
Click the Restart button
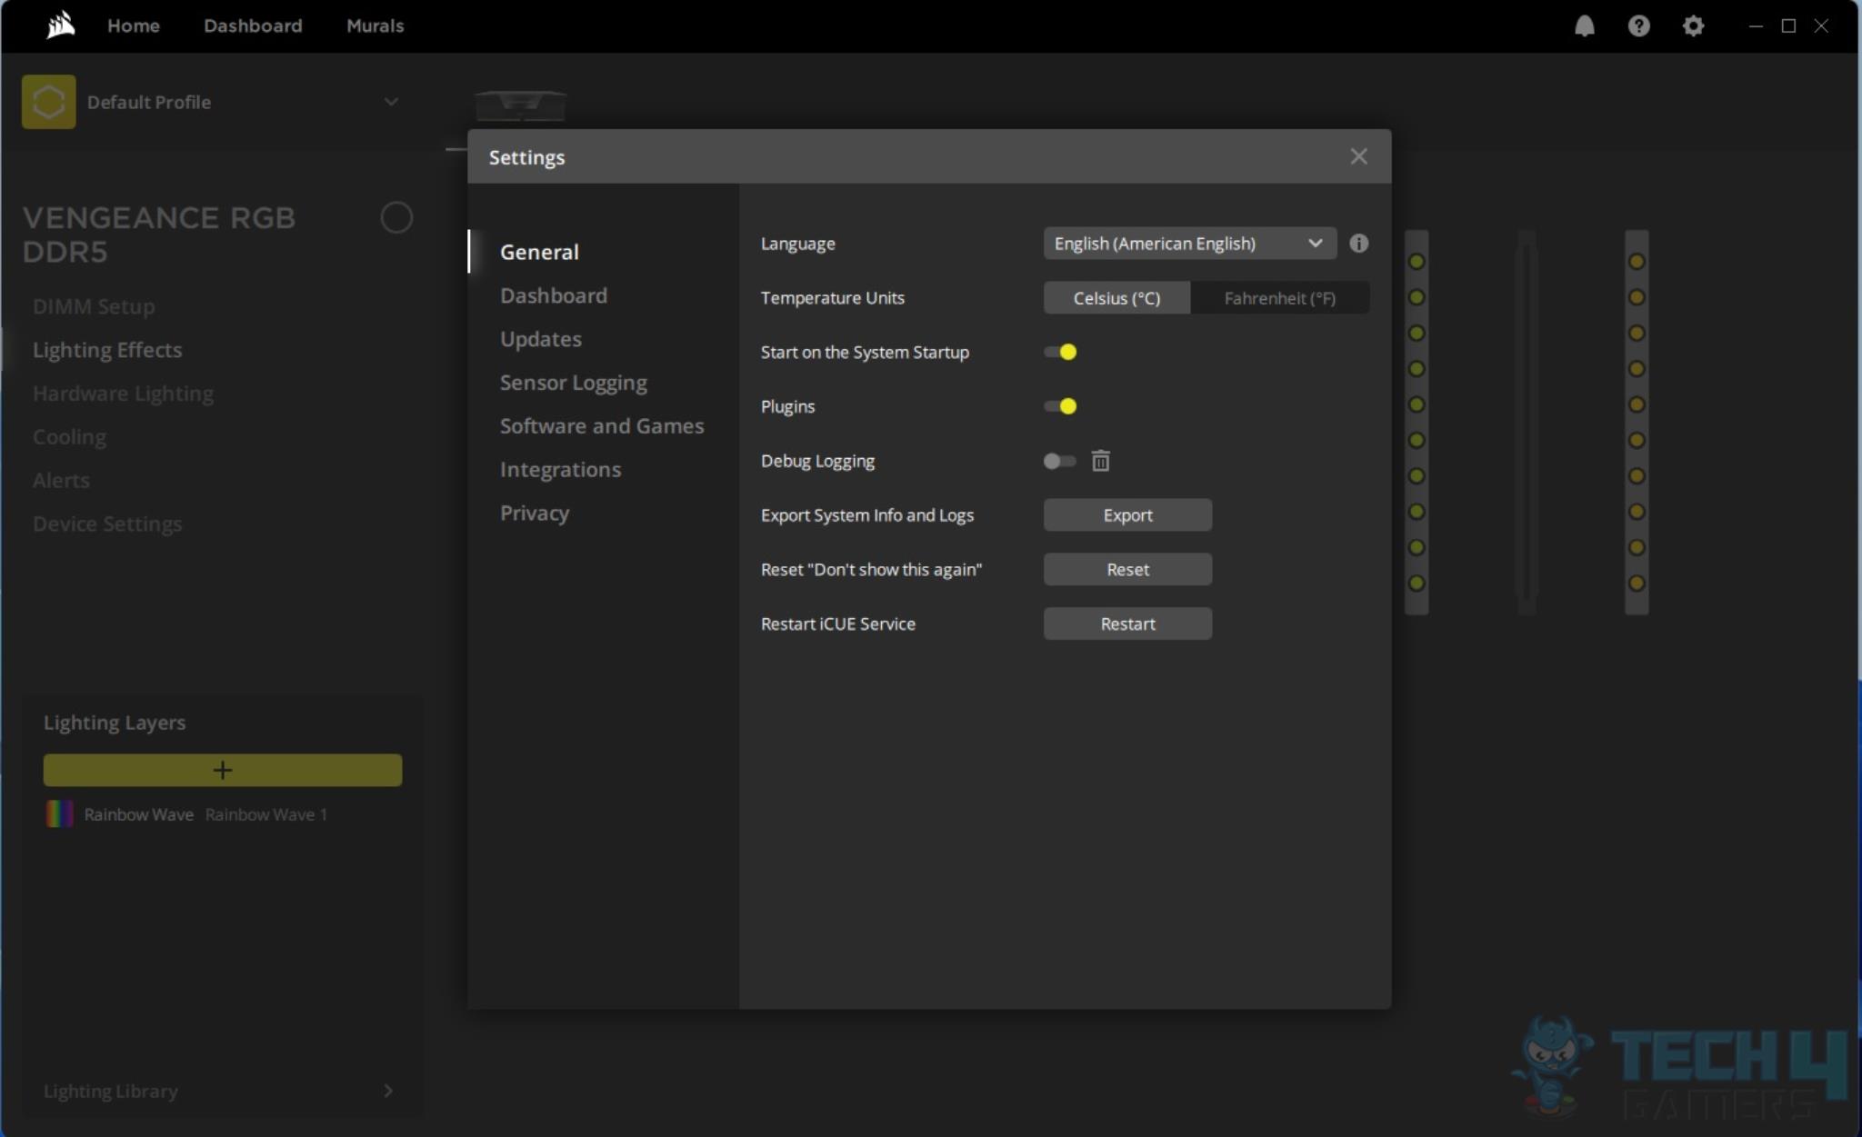coord(1127,623)
